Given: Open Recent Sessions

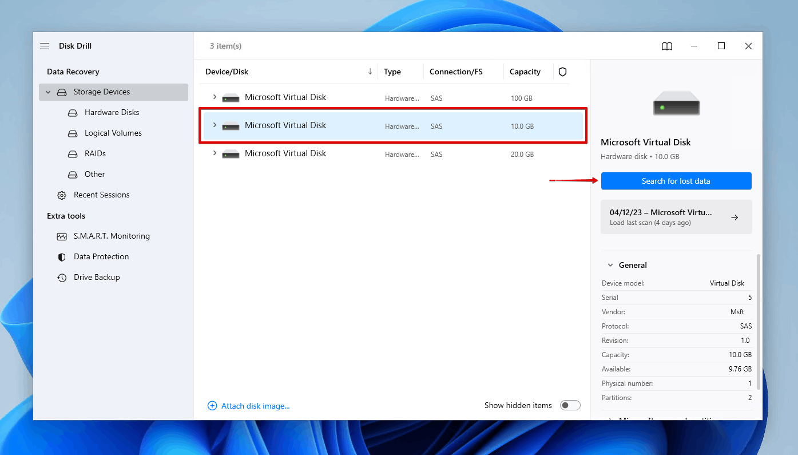Looking at the screenshot, I should (102, 195).
